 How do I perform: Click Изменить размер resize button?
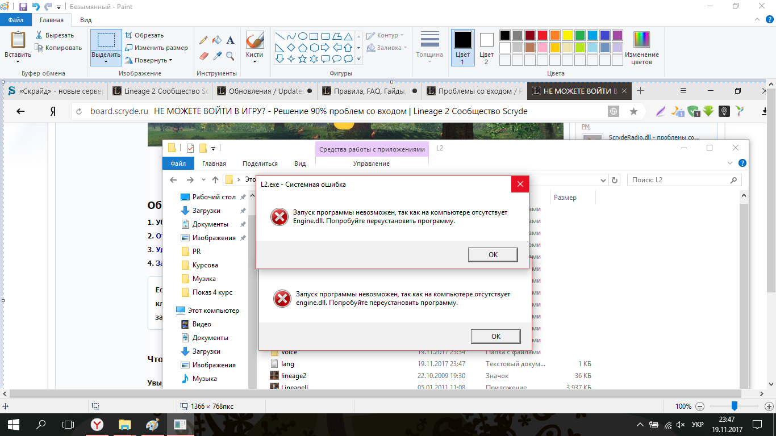point(156,48)
